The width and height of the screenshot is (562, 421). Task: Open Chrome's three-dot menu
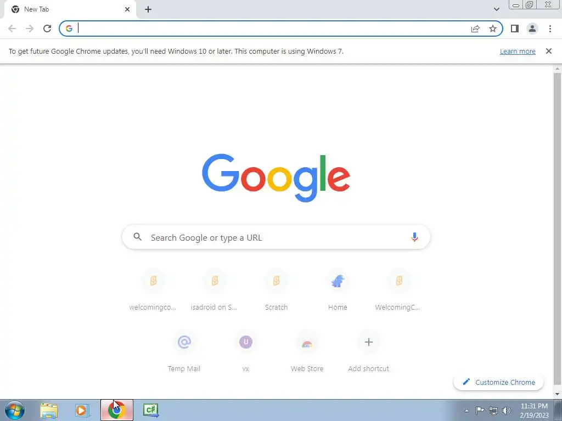pyautogui.click(x=550, y=29)
